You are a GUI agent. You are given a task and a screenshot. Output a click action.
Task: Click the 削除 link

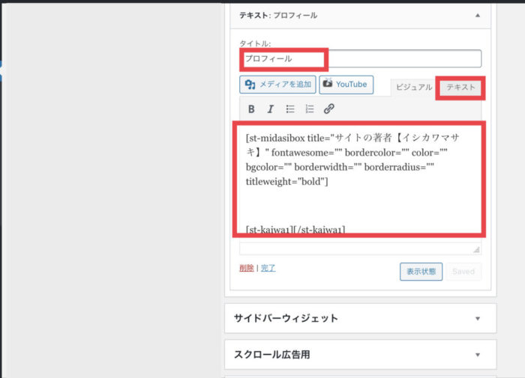pos(247,268)
